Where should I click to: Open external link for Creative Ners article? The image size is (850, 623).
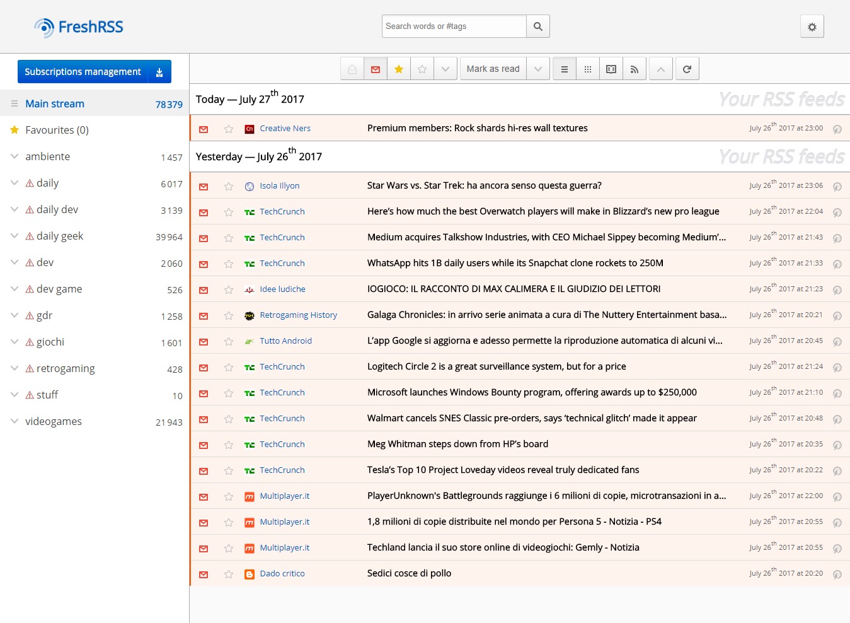pos(837,129)
